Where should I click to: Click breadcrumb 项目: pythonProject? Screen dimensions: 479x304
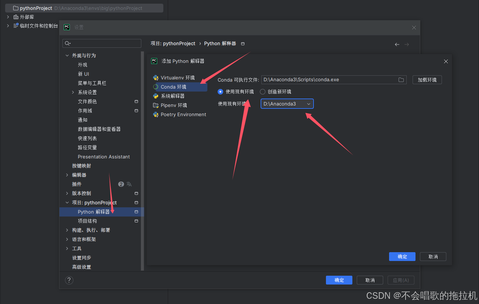tap(173, 43)
